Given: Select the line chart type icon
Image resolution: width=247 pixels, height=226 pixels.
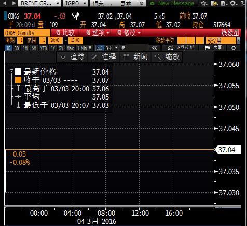Looking at the screenshot, I should tap(100, 48).
